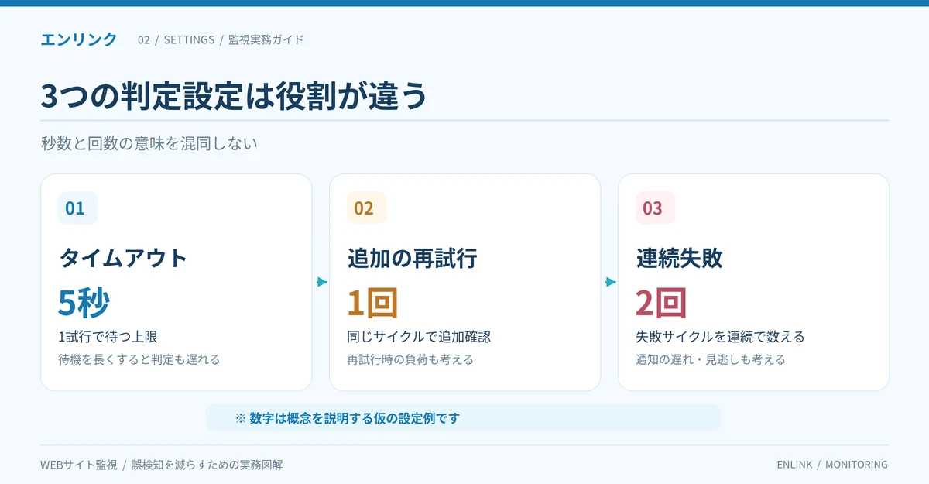The width and height of the screenshot is (929, 484).
Task: Click the note ※ 数字は概念を説明する仮の設定例です
Action: click(x=463, y=418)
